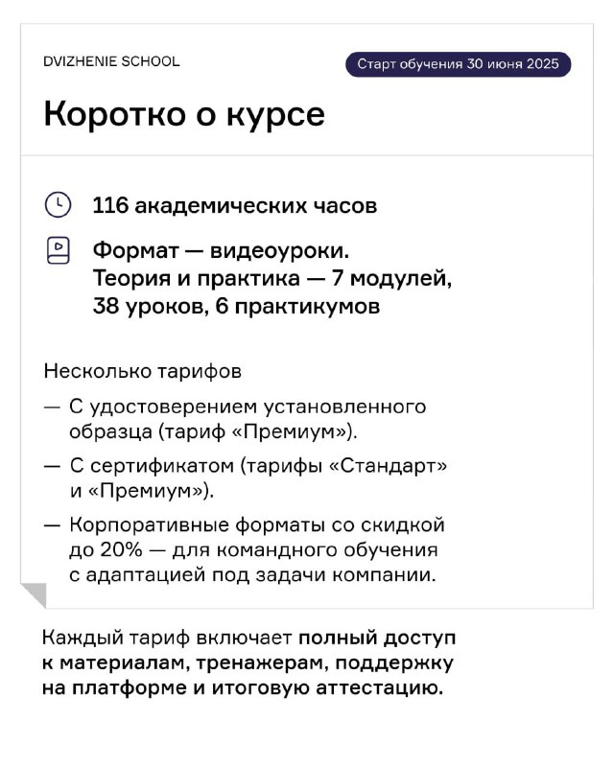Image resolution: width=614 pixels, height=767 pixels.
Task: Click the 'Коротко о курсе' heading
Action: point(184,114)
